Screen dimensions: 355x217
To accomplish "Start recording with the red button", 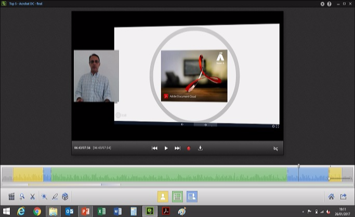I will [189, 148].
